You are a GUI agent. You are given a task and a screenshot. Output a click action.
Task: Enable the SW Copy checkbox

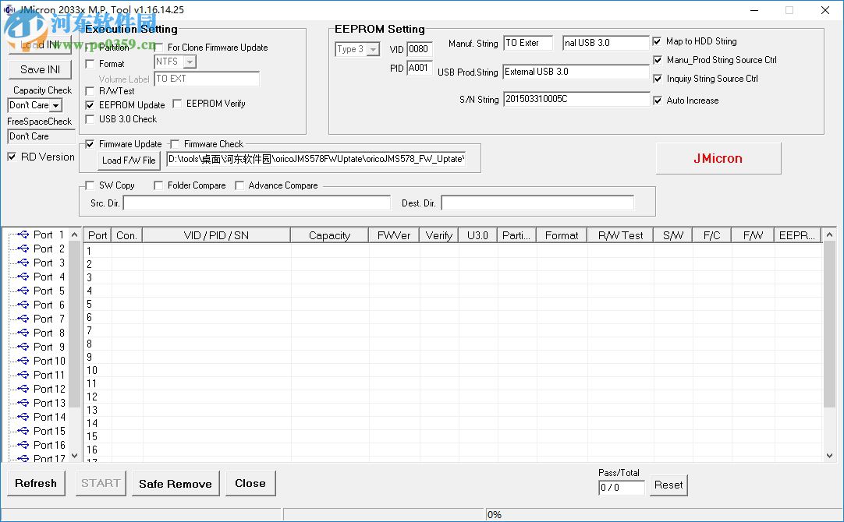coord(90,185)
